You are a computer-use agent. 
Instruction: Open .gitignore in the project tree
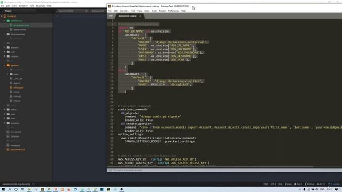pos(15,137)
